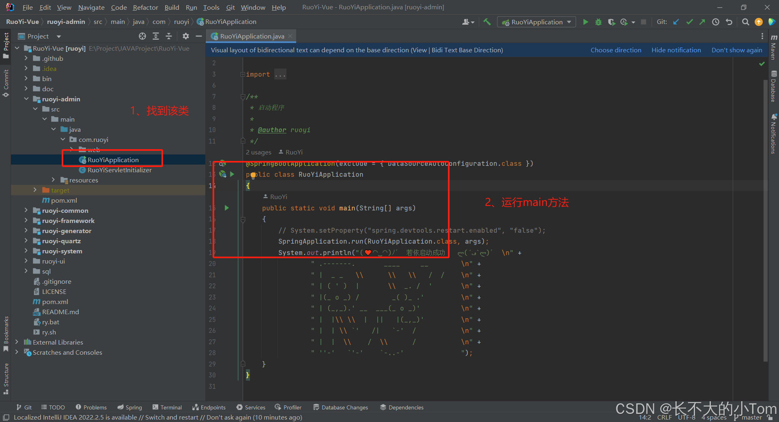Open the Database side panel
Image resolution: width=779 pixels, height=422 pixels.
coord(774,86)
